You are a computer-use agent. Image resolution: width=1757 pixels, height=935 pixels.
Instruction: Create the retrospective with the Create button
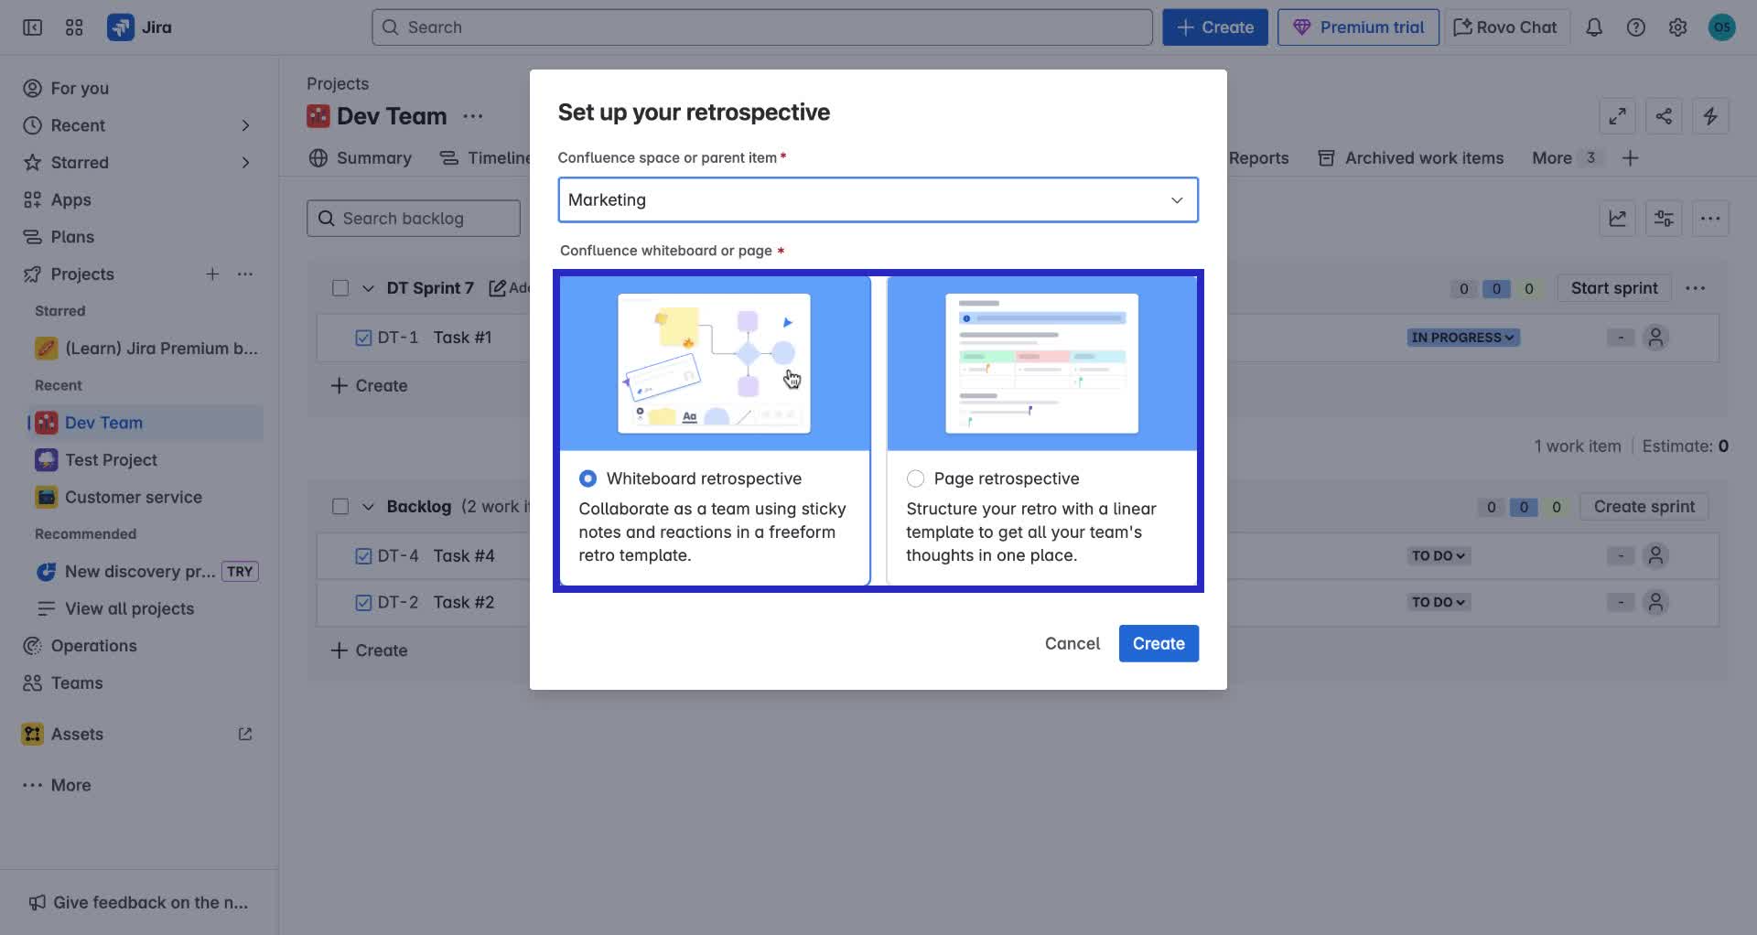point(1158,643)
